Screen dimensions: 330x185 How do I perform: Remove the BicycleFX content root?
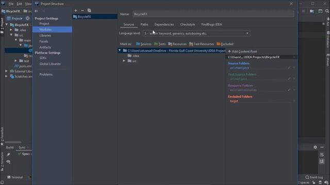coord(294,57)
